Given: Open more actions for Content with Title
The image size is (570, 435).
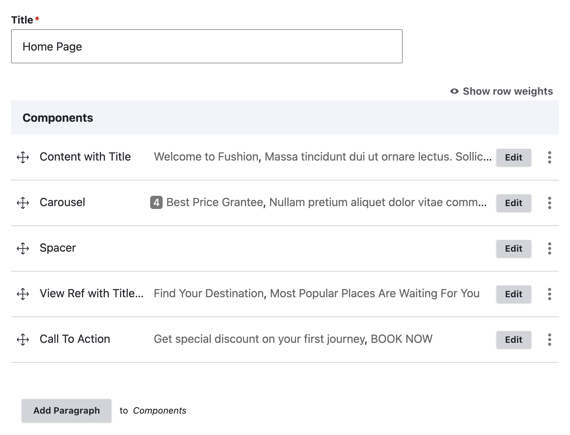Looking at the screenshot, I should [549, 157].
